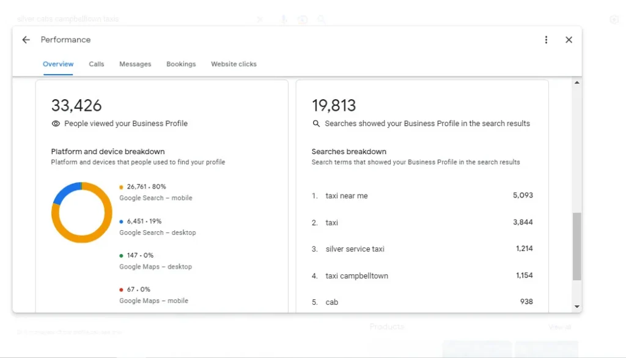Click the 19,813 searches number
This screenshot has height=358, width=626.
[334, 105]
